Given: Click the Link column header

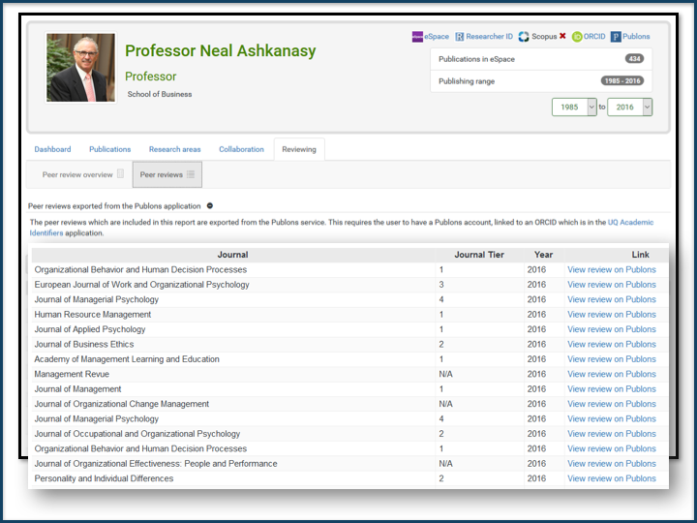Looking at the screenshot, I should click(641, 255).
